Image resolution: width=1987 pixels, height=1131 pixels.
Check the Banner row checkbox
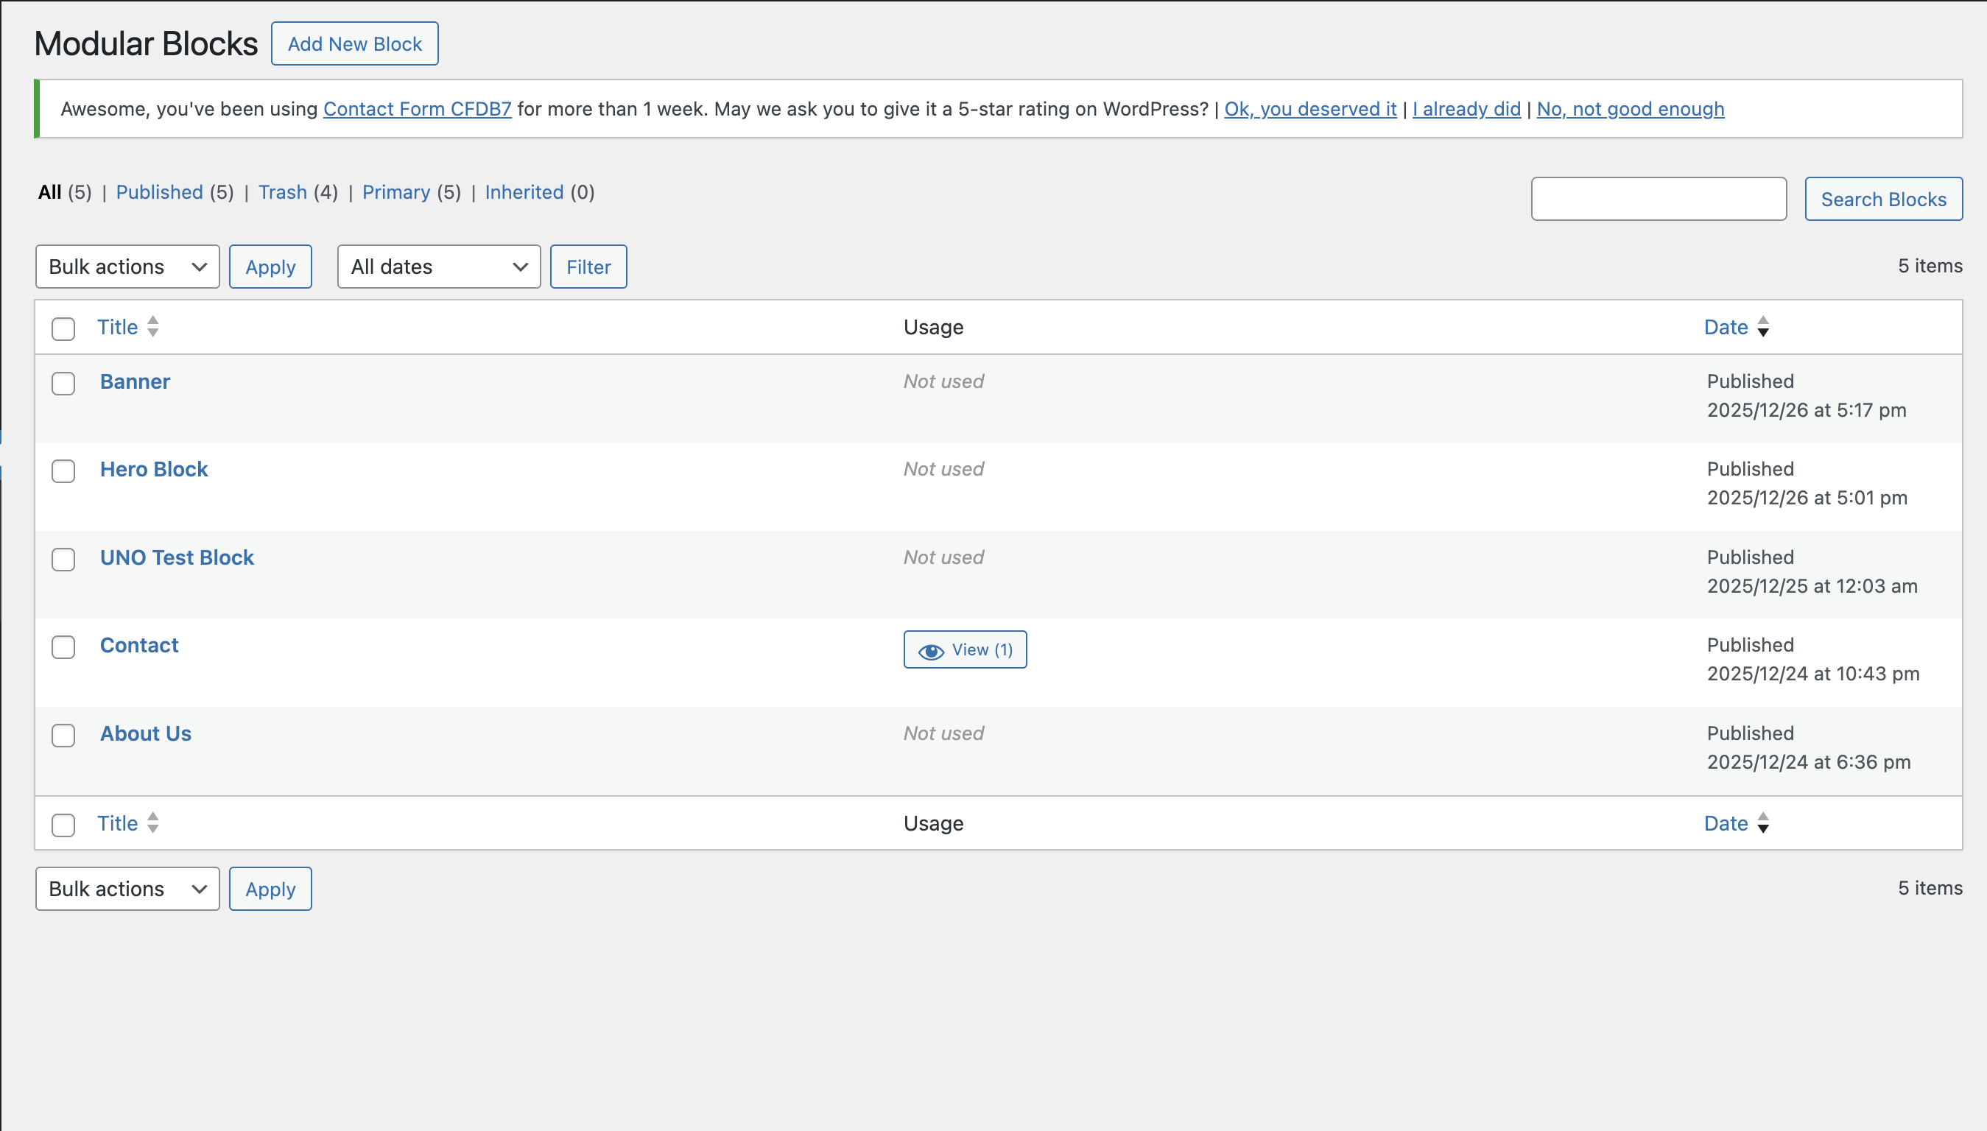(x=63, y=384)
